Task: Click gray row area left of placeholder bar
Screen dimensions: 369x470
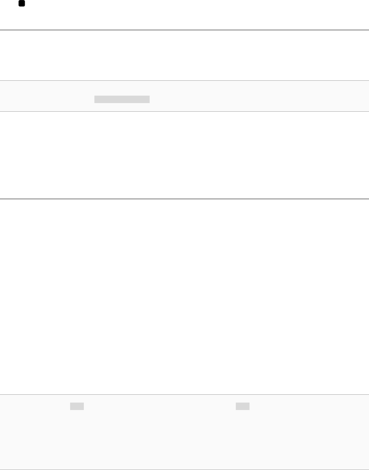Action: point(47,99)
